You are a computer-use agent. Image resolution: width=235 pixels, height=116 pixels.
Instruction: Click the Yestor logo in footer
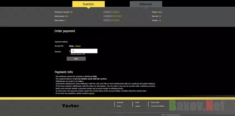pyautogui.click(x=70, y=106)
